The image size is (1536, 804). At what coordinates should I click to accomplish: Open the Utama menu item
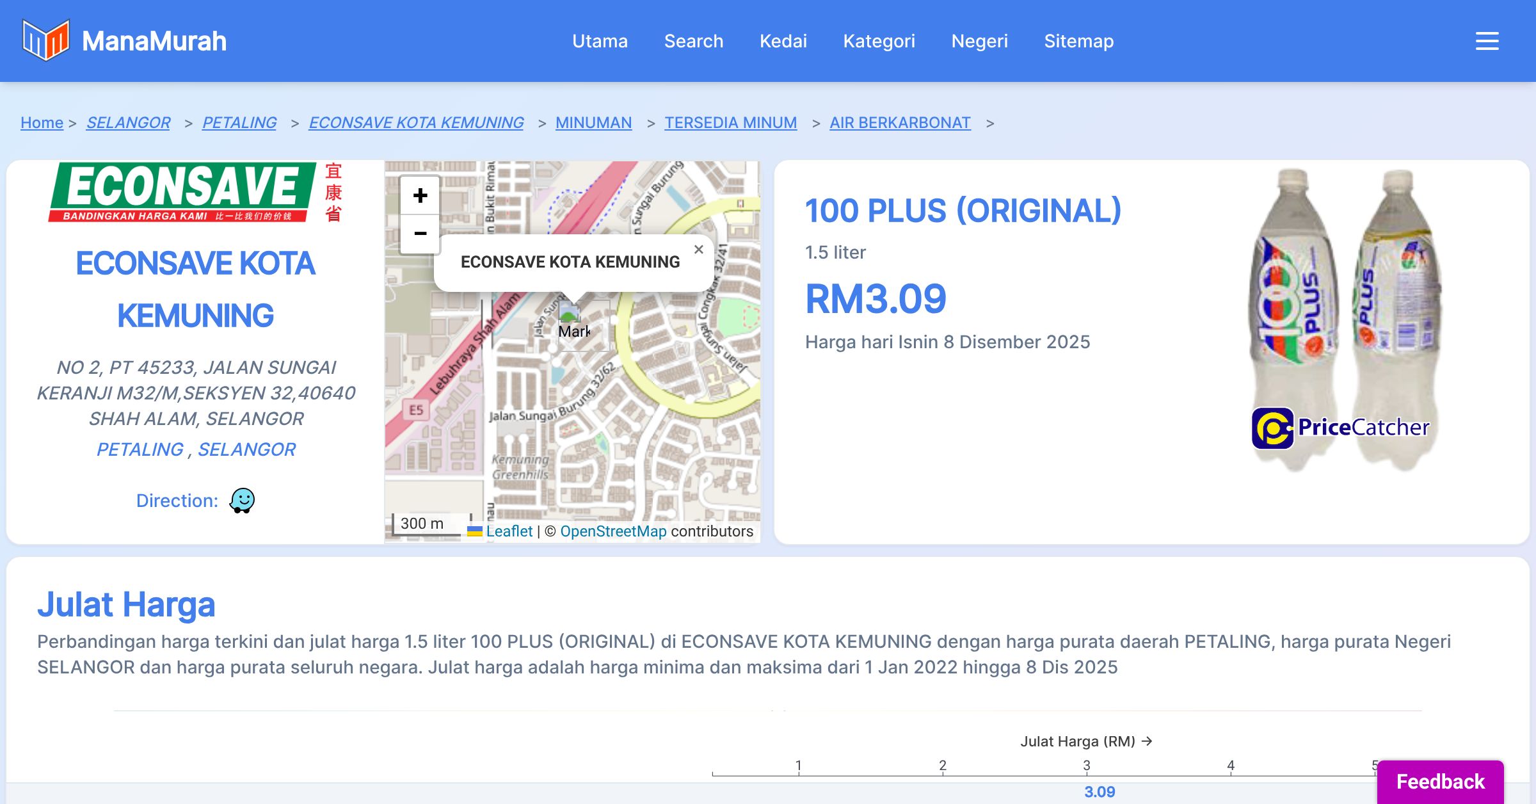[x=600, y=41]
